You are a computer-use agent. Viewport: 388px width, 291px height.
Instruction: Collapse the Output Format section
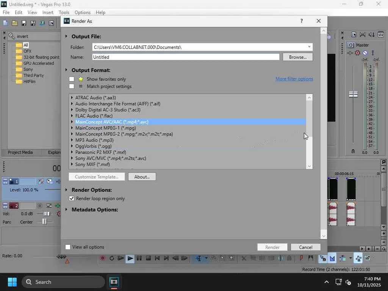66,70
